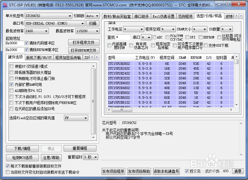The width and height of the screenshot is (248, 180).
Task: Open the IO数量 filter dropdown
Action: click(x=227, y=29)
